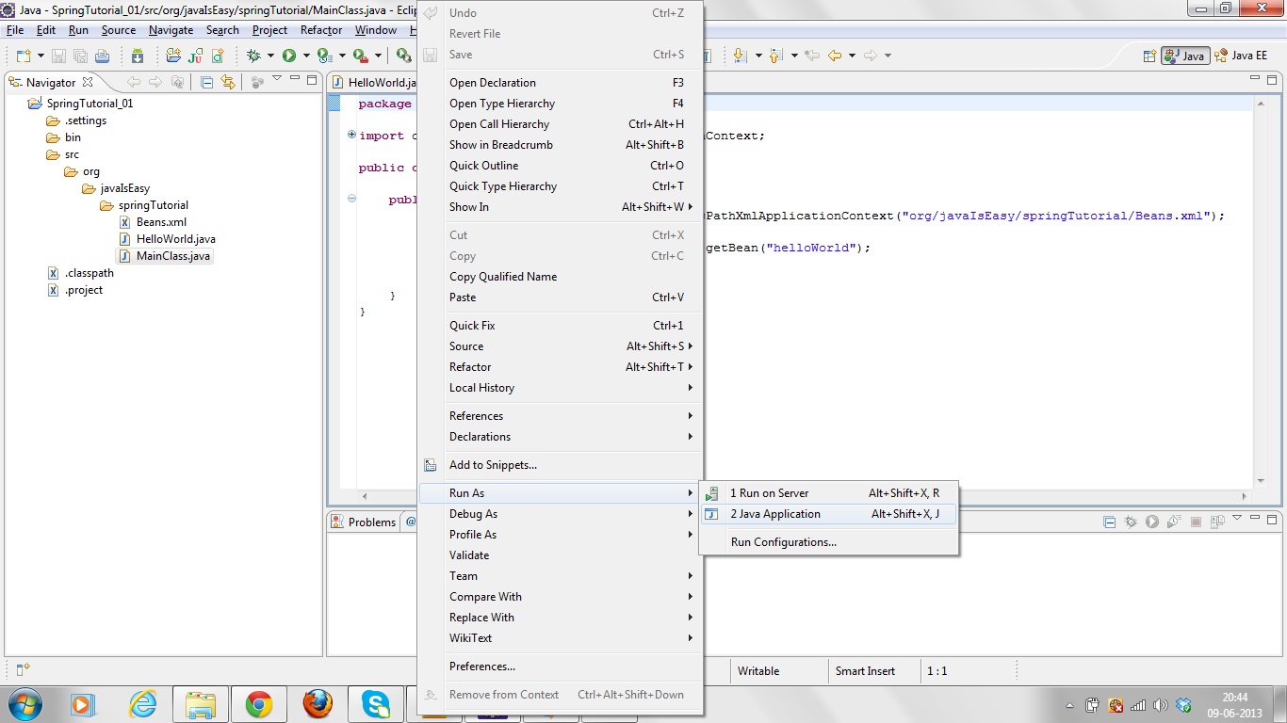Click the New Java Class icon
The width and height of the screenshot is (1287, 723).
point(218,56)
